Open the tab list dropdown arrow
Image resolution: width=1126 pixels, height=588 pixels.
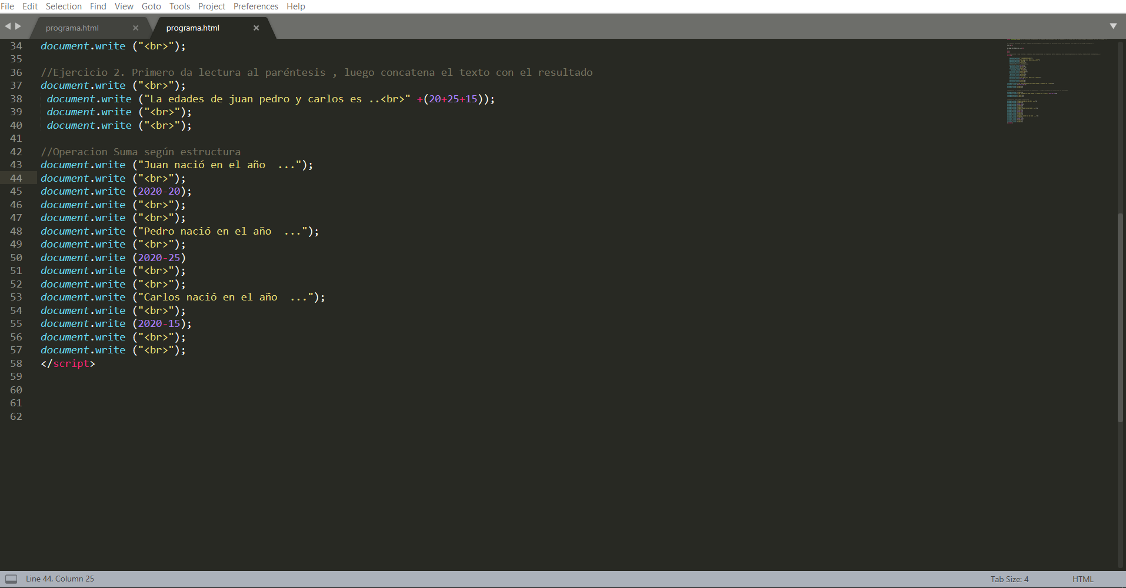(x=1113, y=26)
